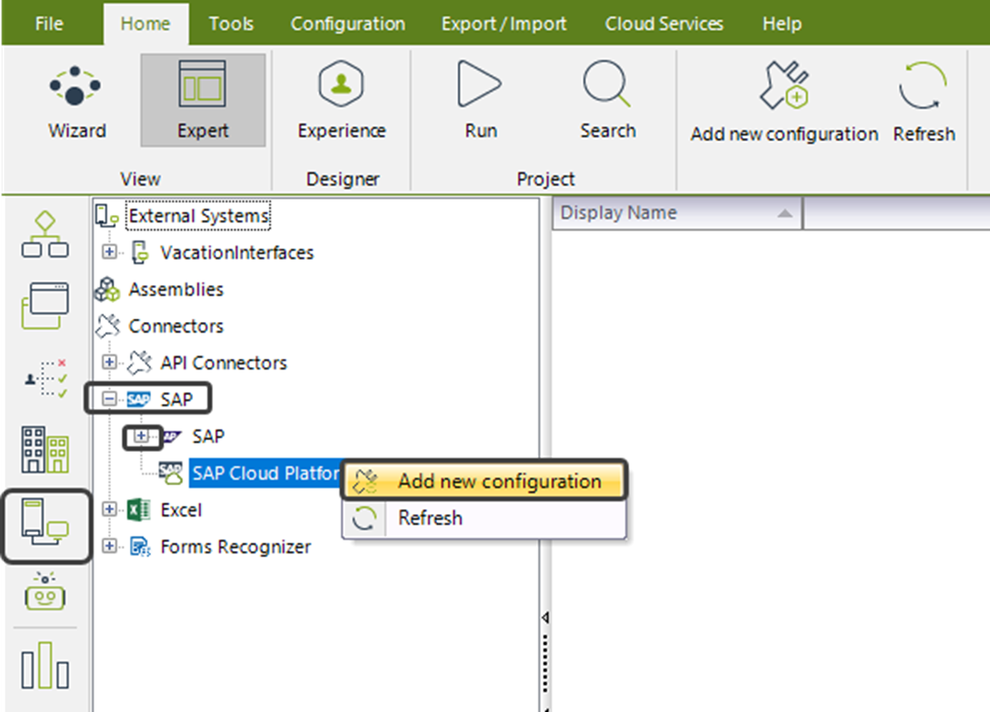Click the Refresh button in the ribbon
The image size is (990, 712).
point(924,103)
